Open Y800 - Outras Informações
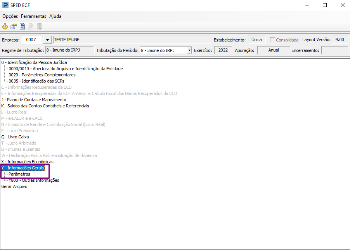Image resolution: width=350 pixels, height=250 pixels. point(34,180)
